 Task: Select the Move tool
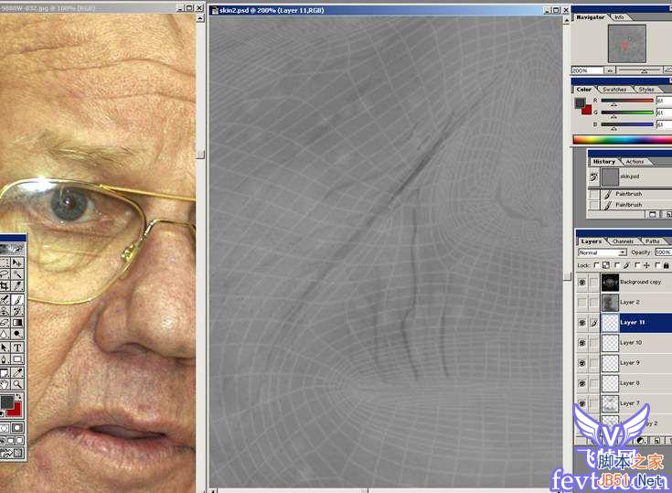pyautogui.click(x=16, y=263)
